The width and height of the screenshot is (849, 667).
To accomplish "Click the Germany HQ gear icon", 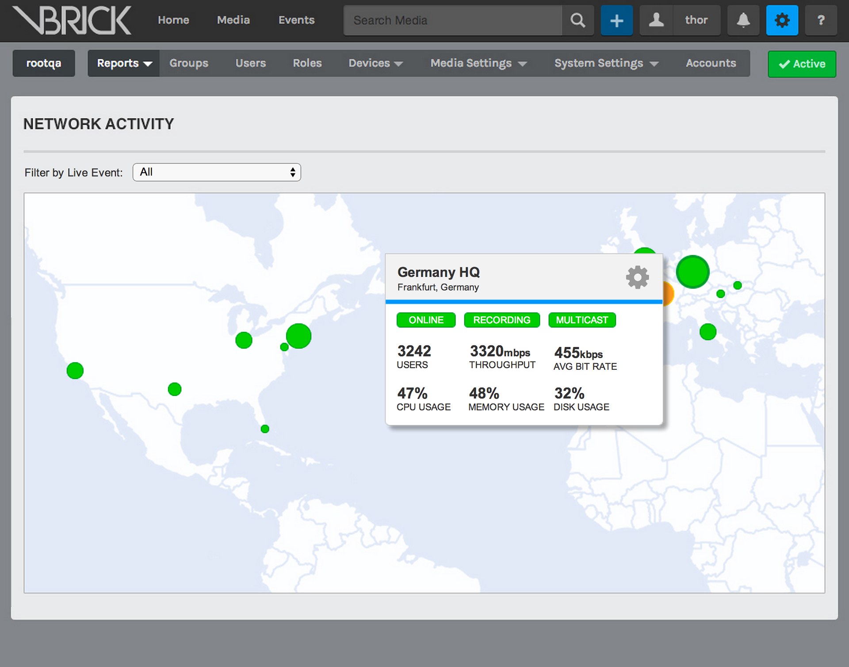I will 637,277.
